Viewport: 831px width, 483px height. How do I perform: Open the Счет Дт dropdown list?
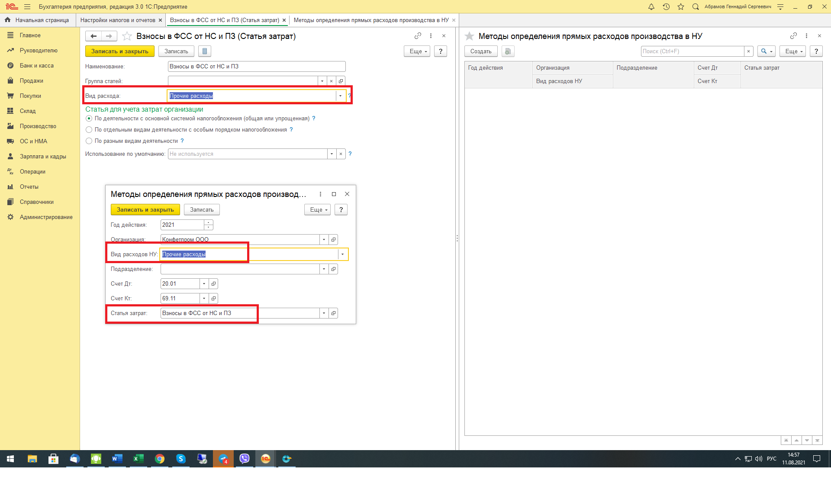(204, 284)
